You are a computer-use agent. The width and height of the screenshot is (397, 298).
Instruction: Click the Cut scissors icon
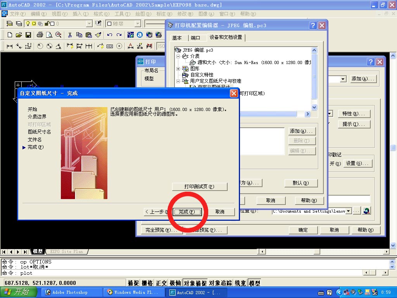[x=70, y=35]
